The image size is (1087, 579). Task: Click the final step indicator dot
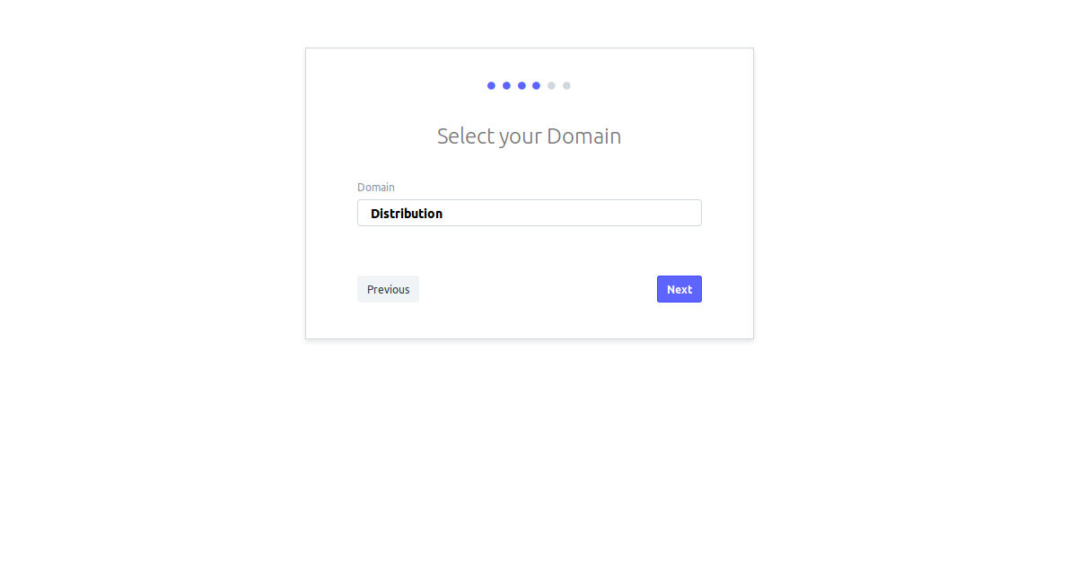pyautogui.click(x=566, y=86)
